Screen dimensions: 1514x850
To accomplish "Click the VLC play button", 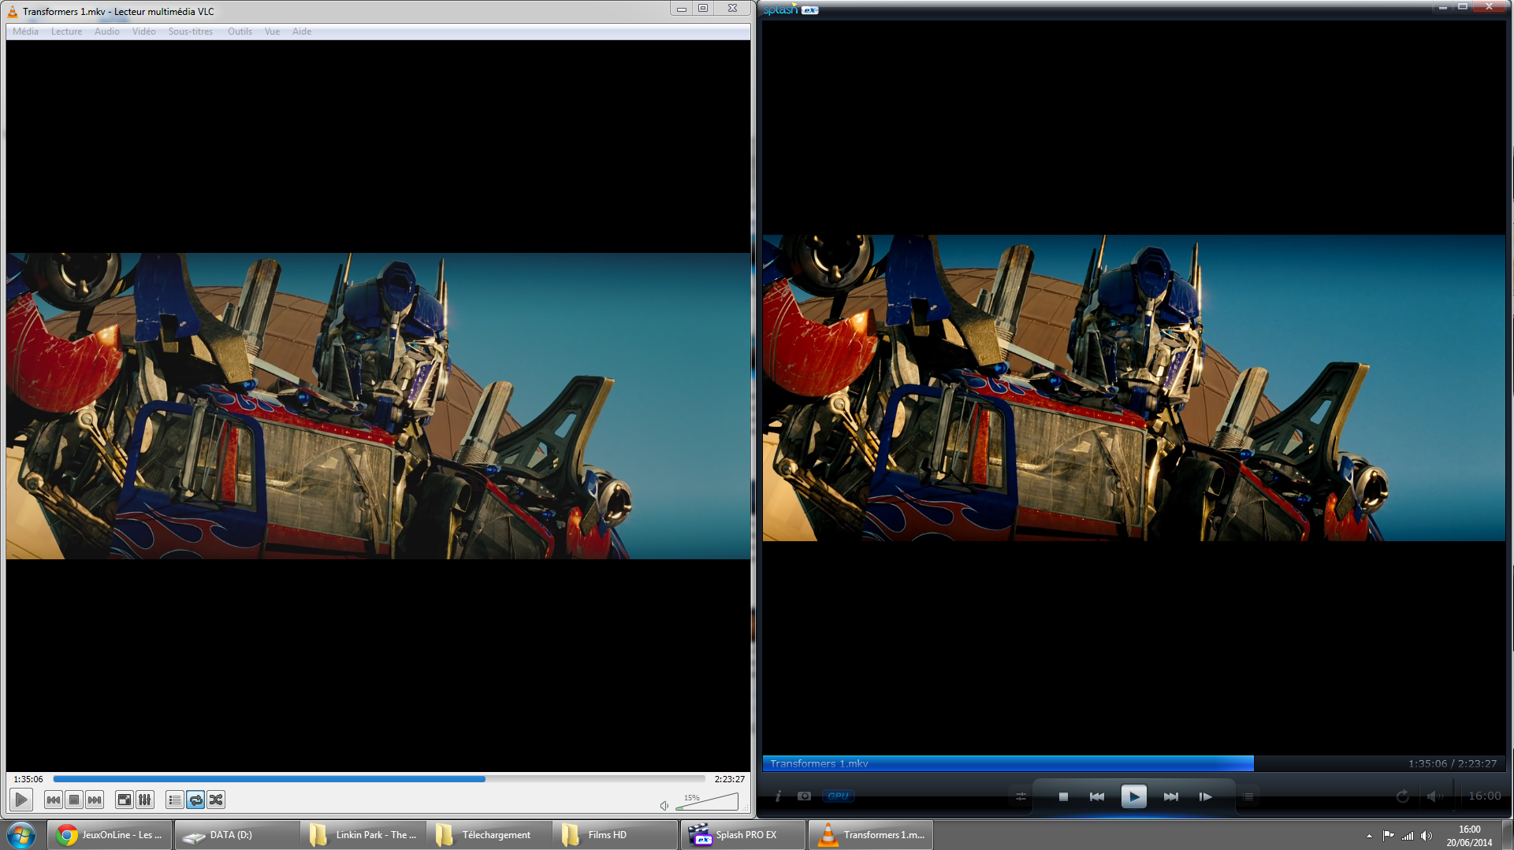I will pos(21,800).
